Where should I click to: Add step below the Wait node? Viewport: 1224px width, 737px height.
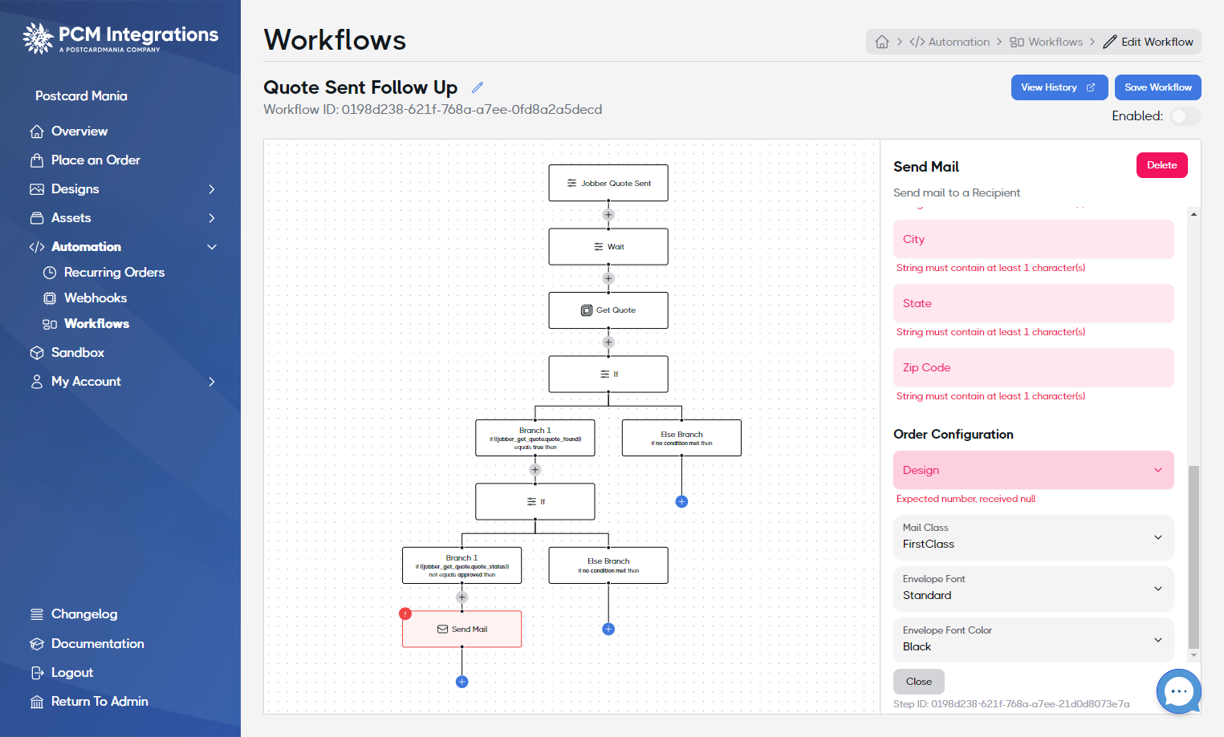coord(608,278)
